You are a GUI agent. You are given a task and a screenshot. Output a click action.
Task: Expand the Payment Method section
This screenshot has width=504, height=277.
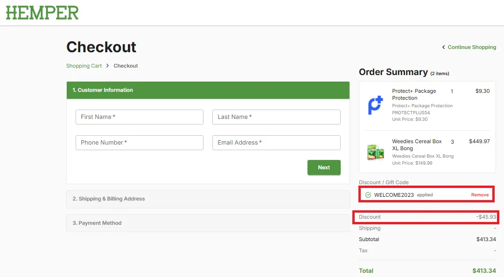pyautogui.click(x=208, y=223)
